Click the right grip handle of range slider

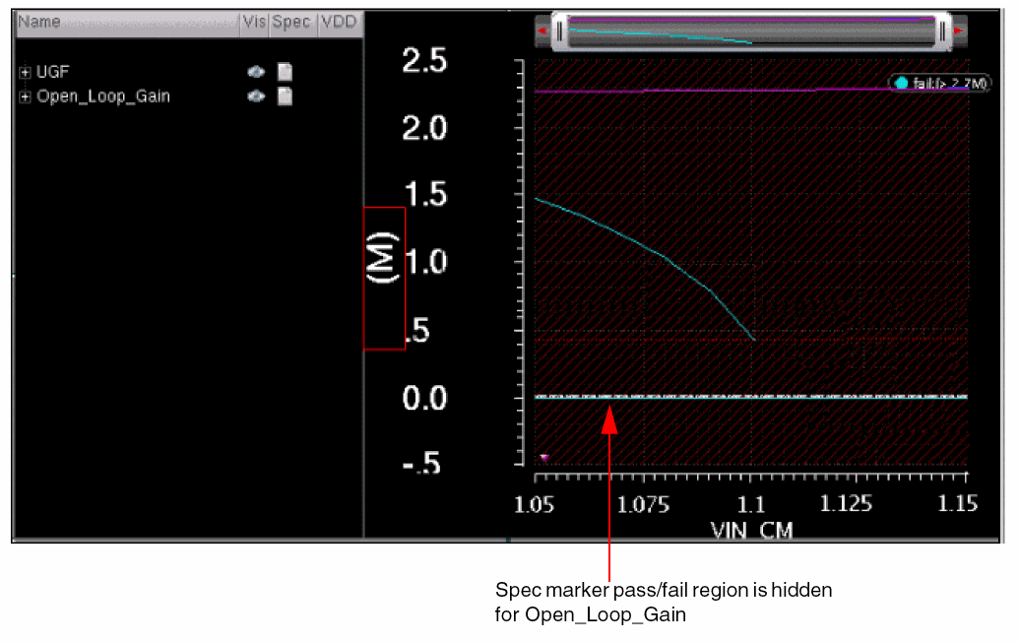(x=942, y=32)
